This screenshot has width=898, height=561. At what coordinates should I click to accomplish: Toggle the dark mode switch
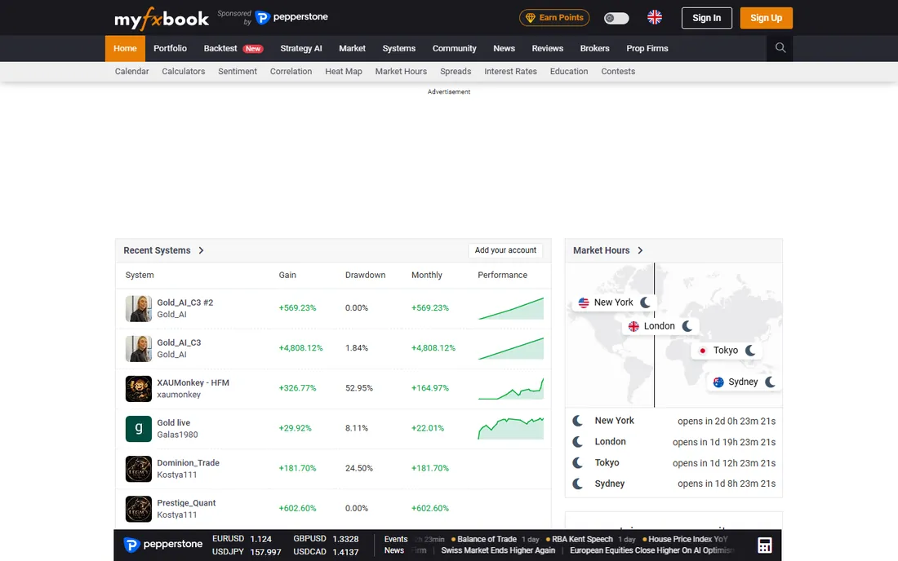(616, 18)
